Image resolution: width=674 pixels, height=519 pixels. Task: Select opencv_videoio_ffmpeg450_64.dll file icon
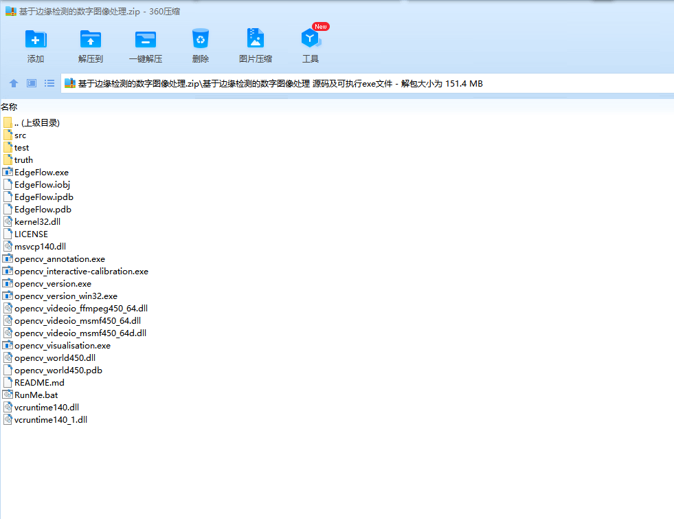(8, 308)
